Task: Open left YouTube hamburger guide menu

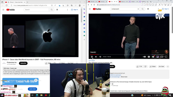Action: click(x=3, y=10)
